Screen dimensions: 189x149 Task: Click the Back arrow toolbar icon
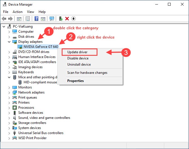coord(4,19)
